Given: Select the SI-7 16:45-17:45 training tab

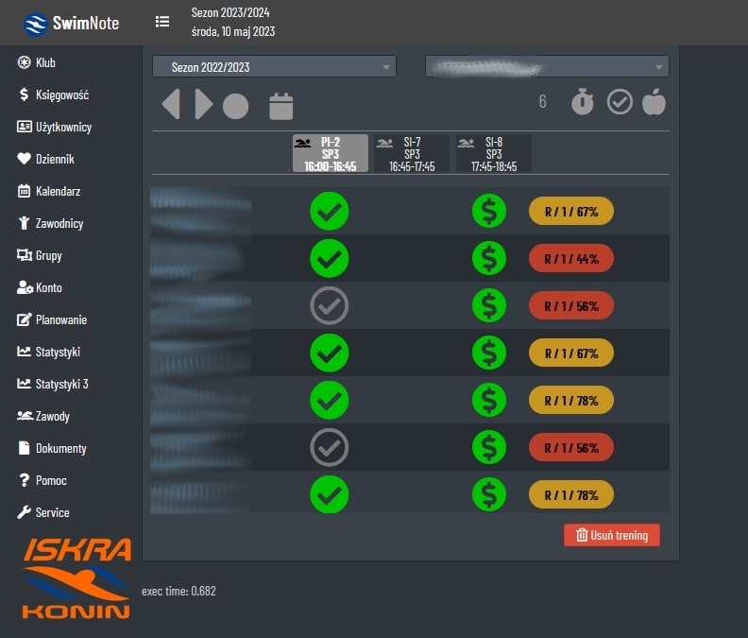Looking at the screenshot, I should tap(412, 154).
